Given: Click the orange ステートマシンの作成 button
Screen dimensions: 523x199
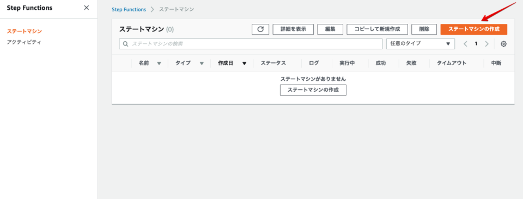Looking at the screenshot, I should click(473, 29).
